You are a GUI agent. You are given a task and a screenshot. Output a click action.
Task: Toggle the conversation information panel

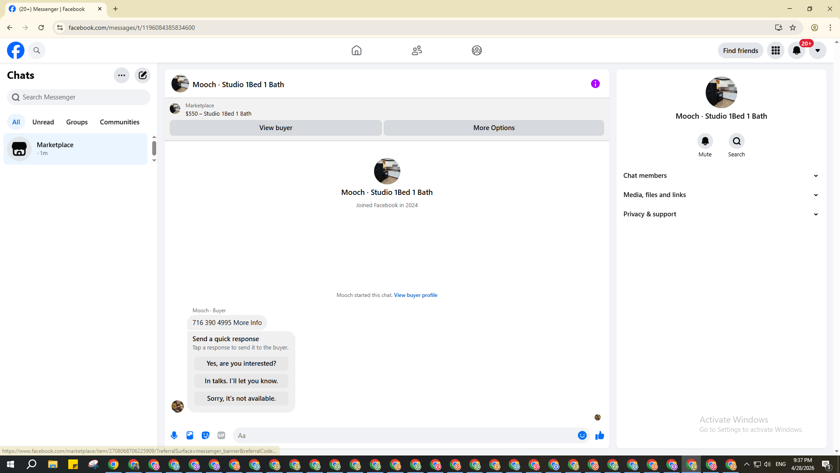pos(595,84)
